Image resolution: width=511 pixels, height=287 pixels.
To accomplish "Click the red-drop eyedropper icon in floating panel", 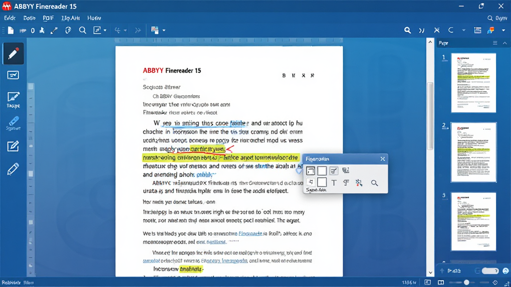I will [x=359, y=183].
